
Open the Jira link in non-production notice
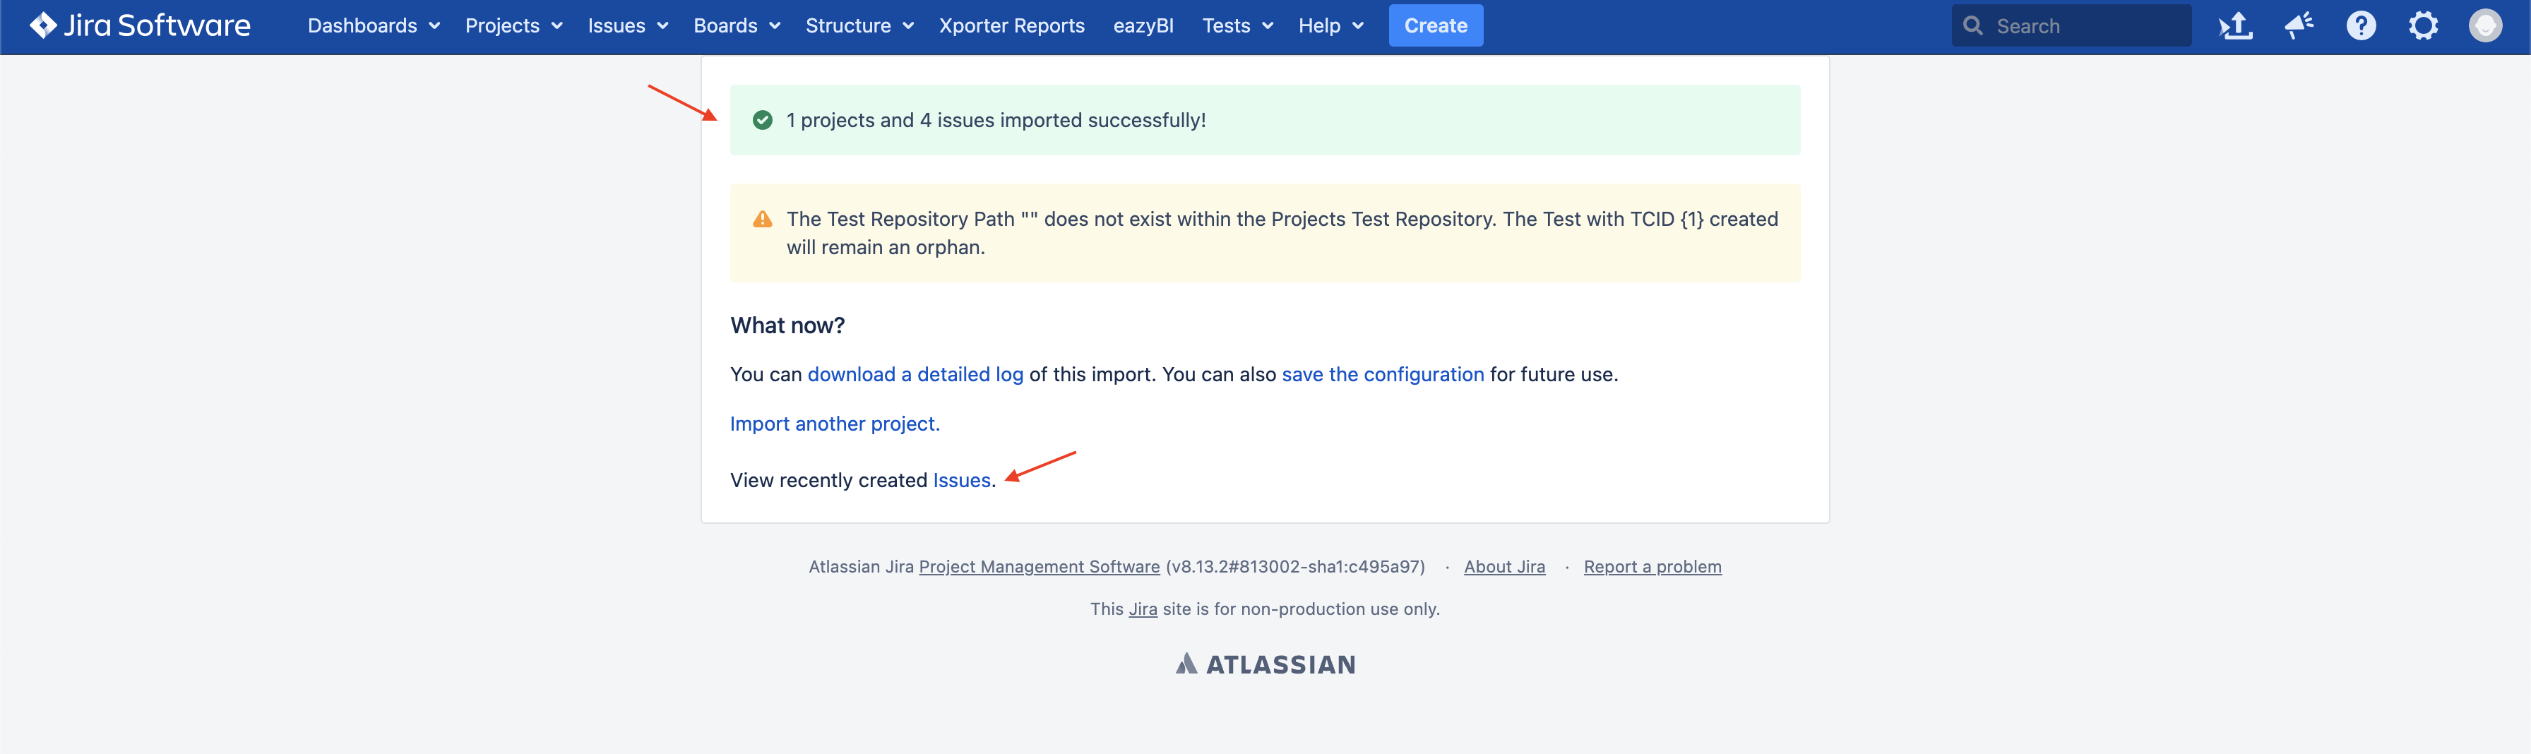(1143, 609)
